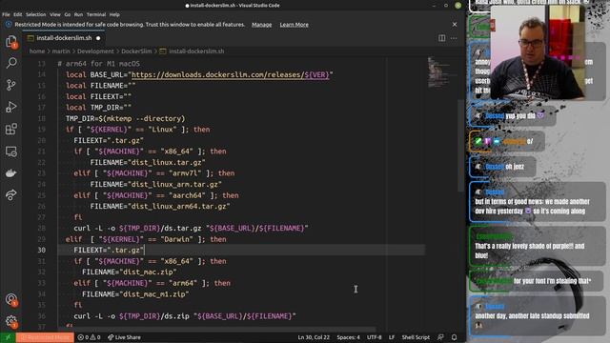Open the Explorer view in activity bar
Viewport: 610px width, 343px height.
tap(10, 41)
